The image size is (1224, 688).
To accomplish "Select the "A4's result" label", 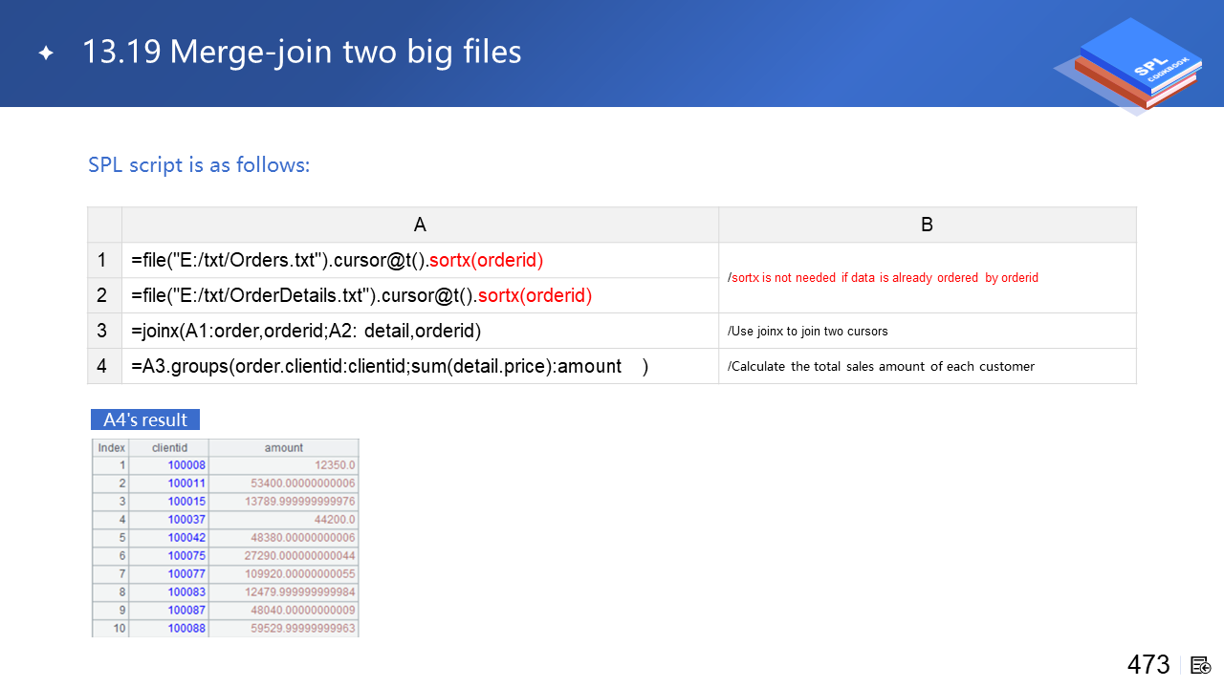I will 145,419.
